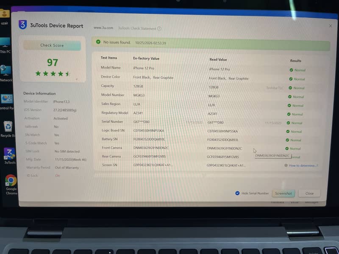Image resolution: width=339 pixels, height=254 pixels.
Task: Open the www.3u.com link
Action: pos(103,28)
